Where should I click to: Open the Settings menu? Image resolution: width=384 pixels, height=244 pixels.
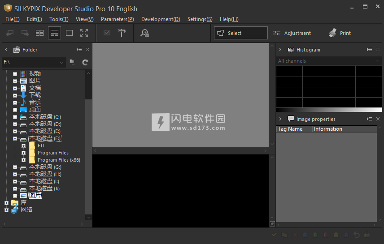[x=200, y=19]
